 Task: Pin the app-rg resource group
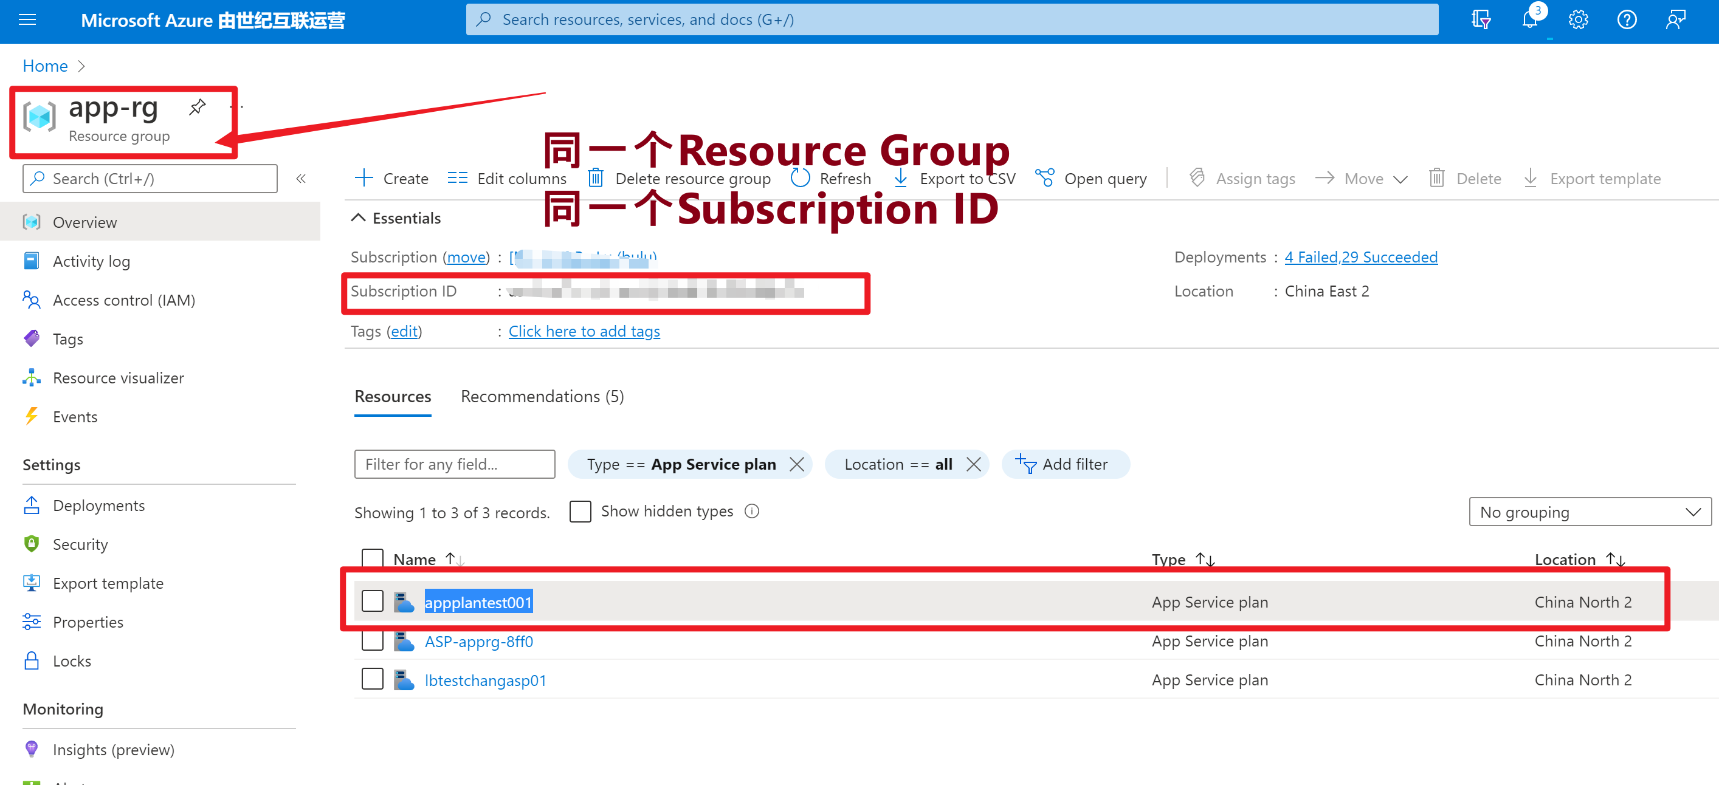tap(197, 107)
